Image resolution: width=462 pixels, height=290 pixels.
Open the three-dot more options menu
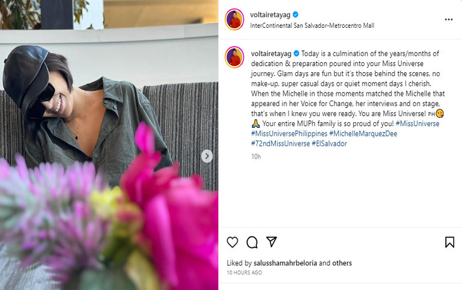(x=449, y=20)
